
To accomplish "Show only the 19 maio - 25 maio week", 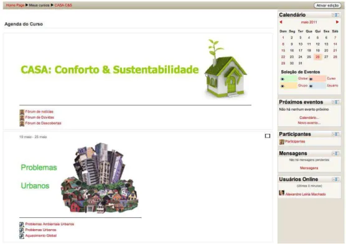I will coord(268,136).
